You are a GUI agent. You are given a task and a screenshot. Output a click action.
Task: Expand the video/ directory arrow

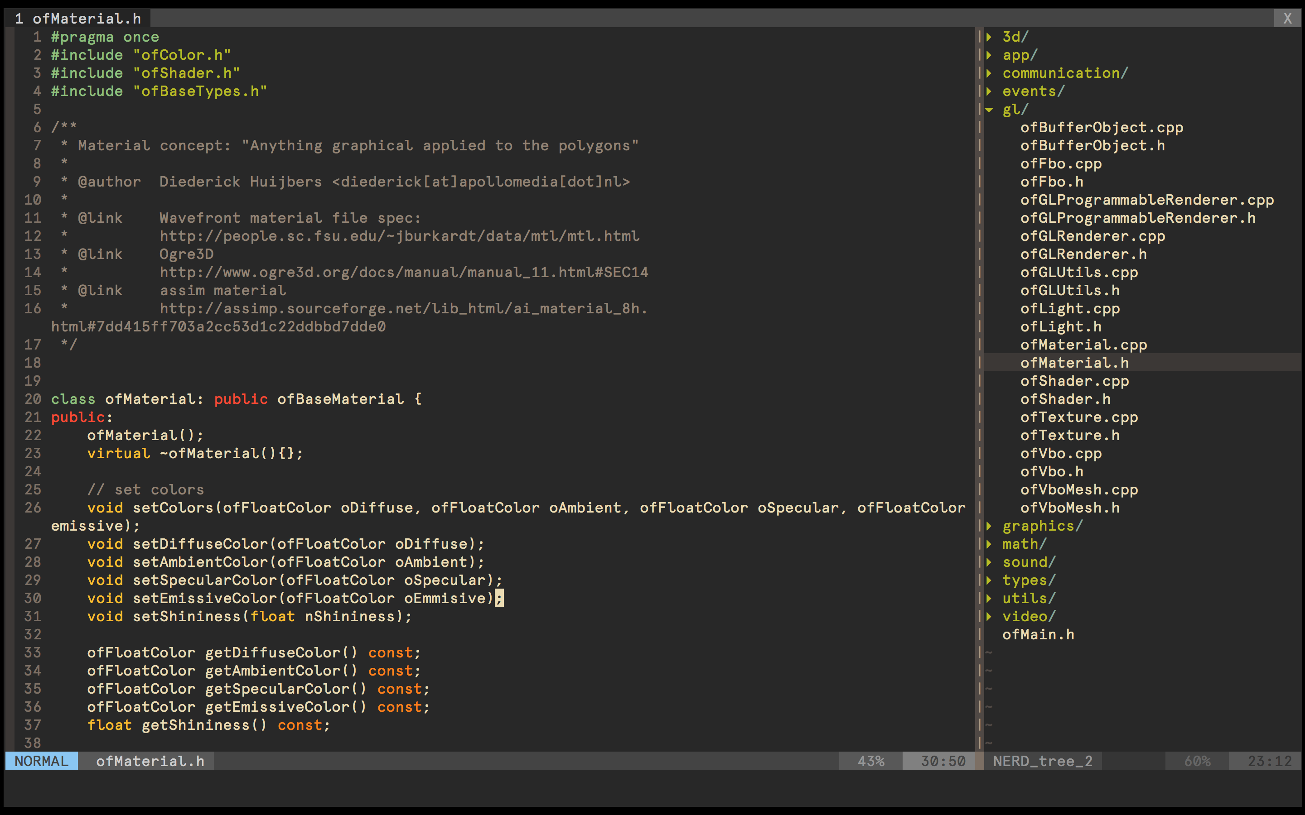990,616
